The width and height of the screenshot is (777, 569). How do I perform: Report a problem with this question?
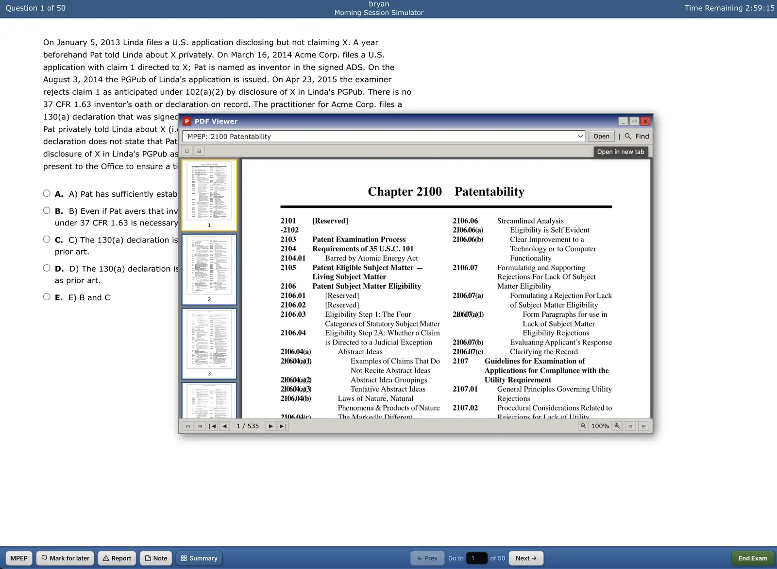pos(117,558)
